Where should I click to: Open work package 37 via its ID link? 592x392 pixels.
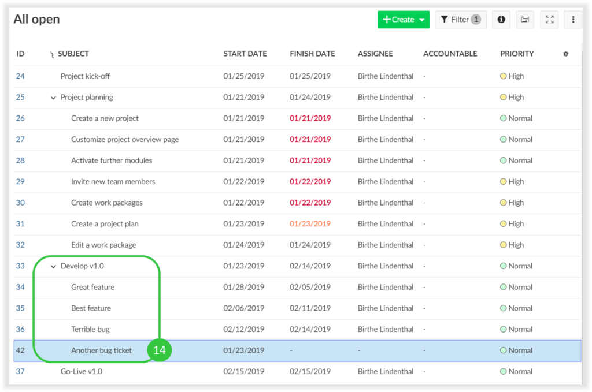click(x=21, y=371)
